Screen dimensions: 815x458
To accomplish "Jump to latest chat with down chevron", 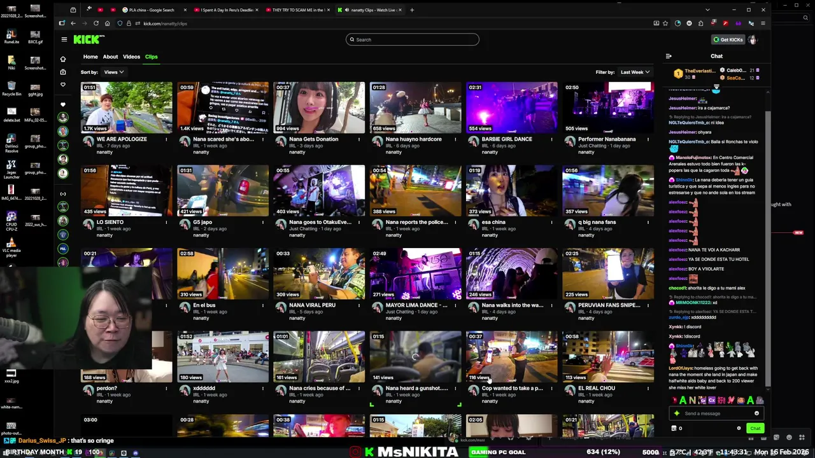I will [x=716, y=88].
